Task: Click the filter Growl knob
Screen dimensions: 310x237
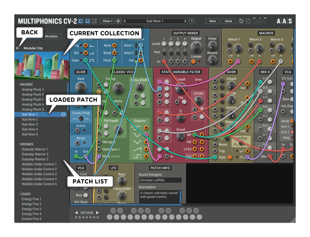Action: coord(180,136)
